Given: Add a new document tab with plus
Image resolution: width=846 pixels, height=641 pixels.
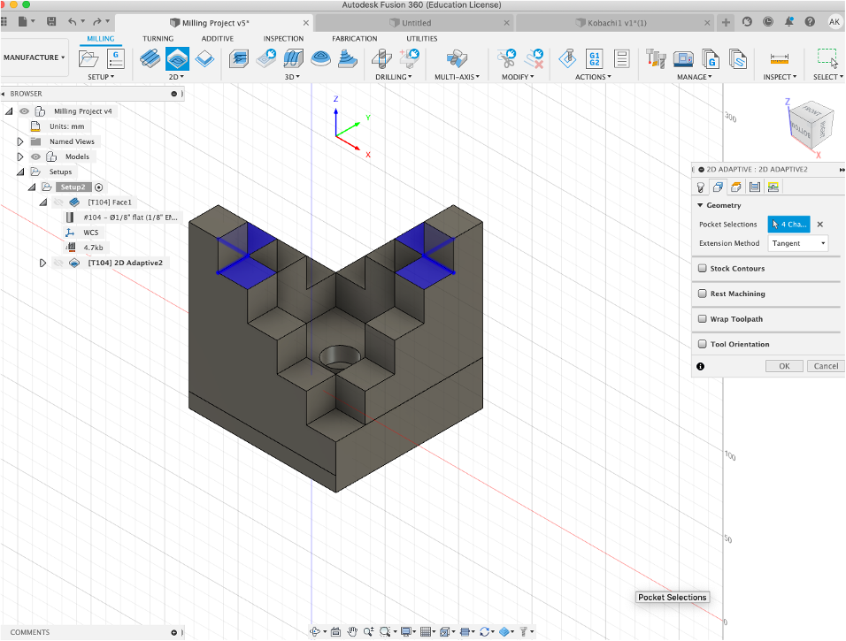Looking at the screenshot, I should coord(727,23).
